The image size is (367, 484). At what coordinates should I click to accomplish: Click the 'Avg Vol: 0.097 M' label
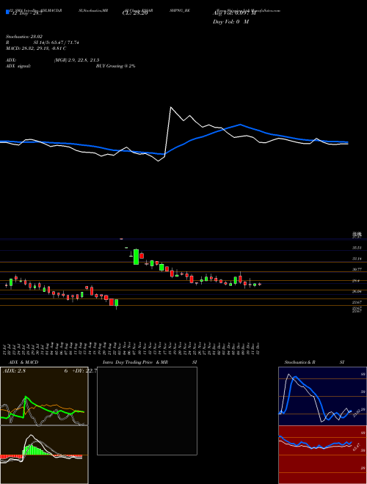[234, 13]
